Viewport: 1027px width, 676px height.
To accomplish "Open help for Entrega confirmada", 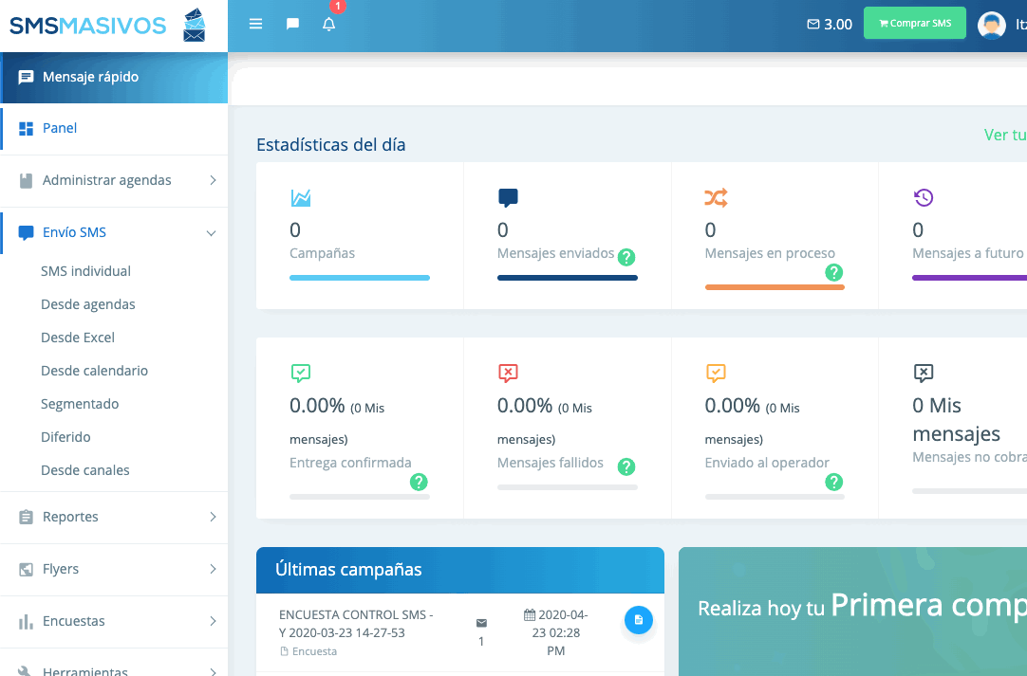I will click(419, 483).
